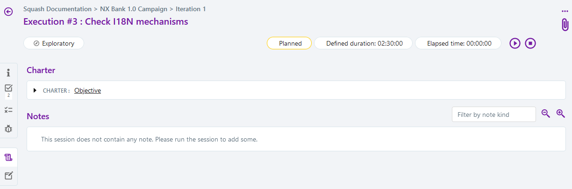
Task: Open the edit comment icon in sidebar
Action: pos(8,175)
